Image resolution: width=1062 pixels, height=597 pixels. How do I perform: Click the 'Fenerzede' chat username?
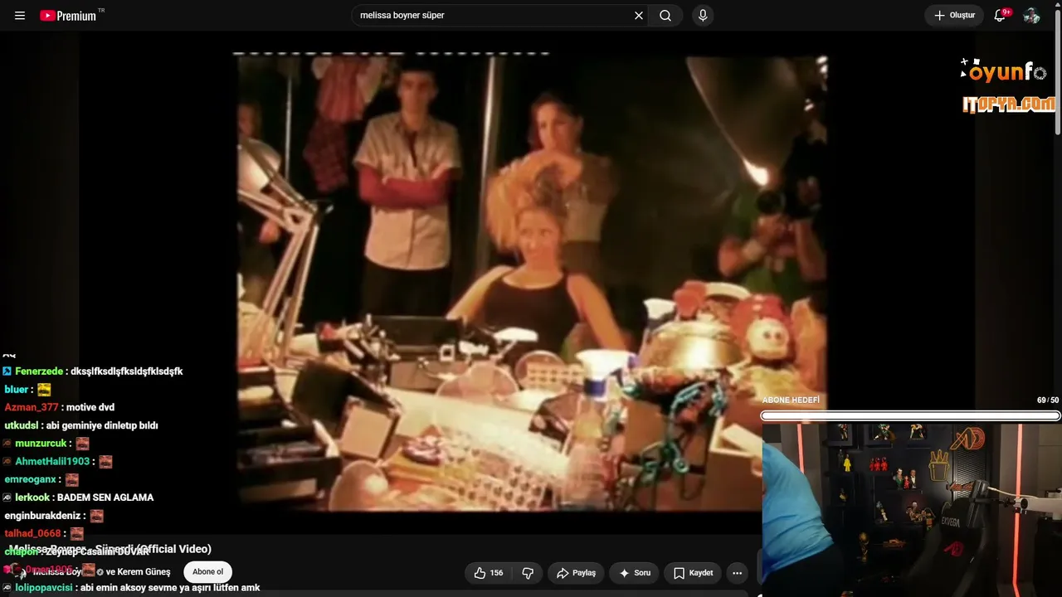pos(40,371)
